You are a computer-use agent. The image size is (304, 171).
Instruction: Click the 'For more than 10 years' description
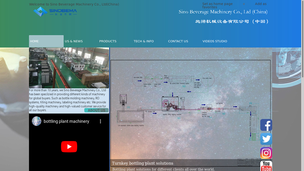coord(68,100)
